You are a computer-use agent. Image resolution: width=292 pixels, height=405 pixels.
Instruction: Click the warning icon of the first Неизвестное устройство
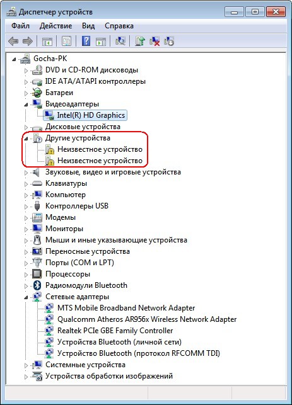coord(49,149)
